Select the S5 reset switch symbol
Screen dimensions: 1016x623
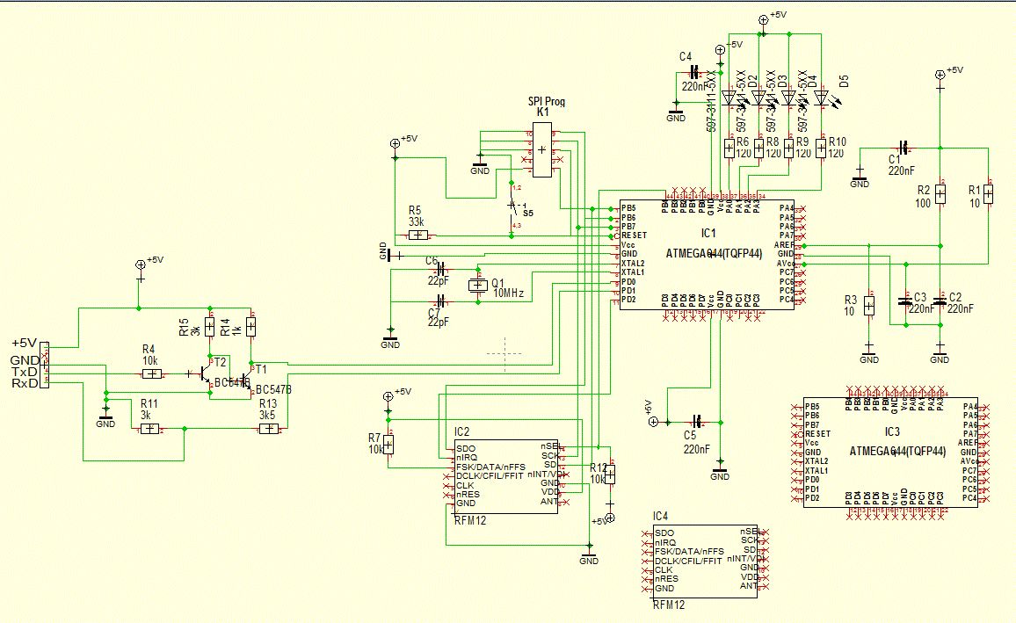coord(513,206)
